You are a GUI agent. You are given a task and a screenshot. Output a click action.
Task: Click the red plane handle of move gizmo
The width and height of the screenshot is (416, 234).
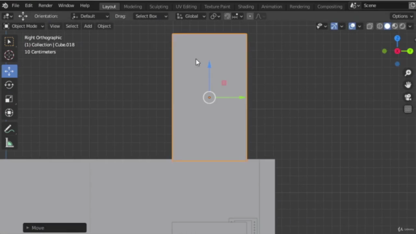(224, 83)
